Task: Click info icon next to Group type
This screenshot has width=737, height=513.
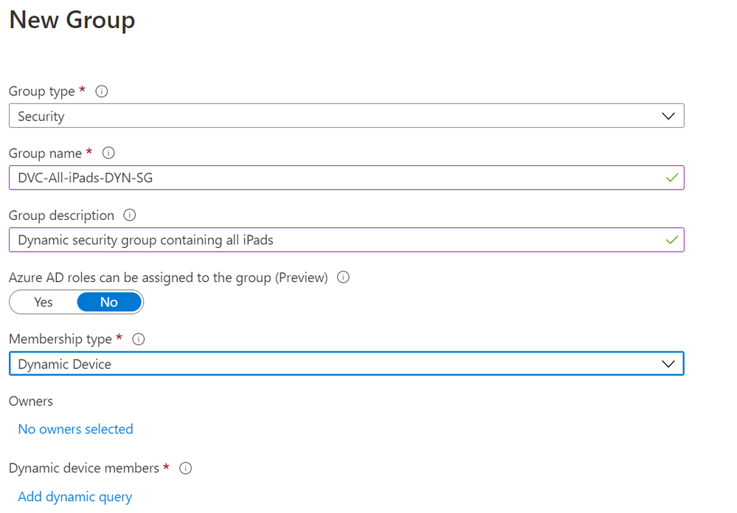Action: pos(102,92)
